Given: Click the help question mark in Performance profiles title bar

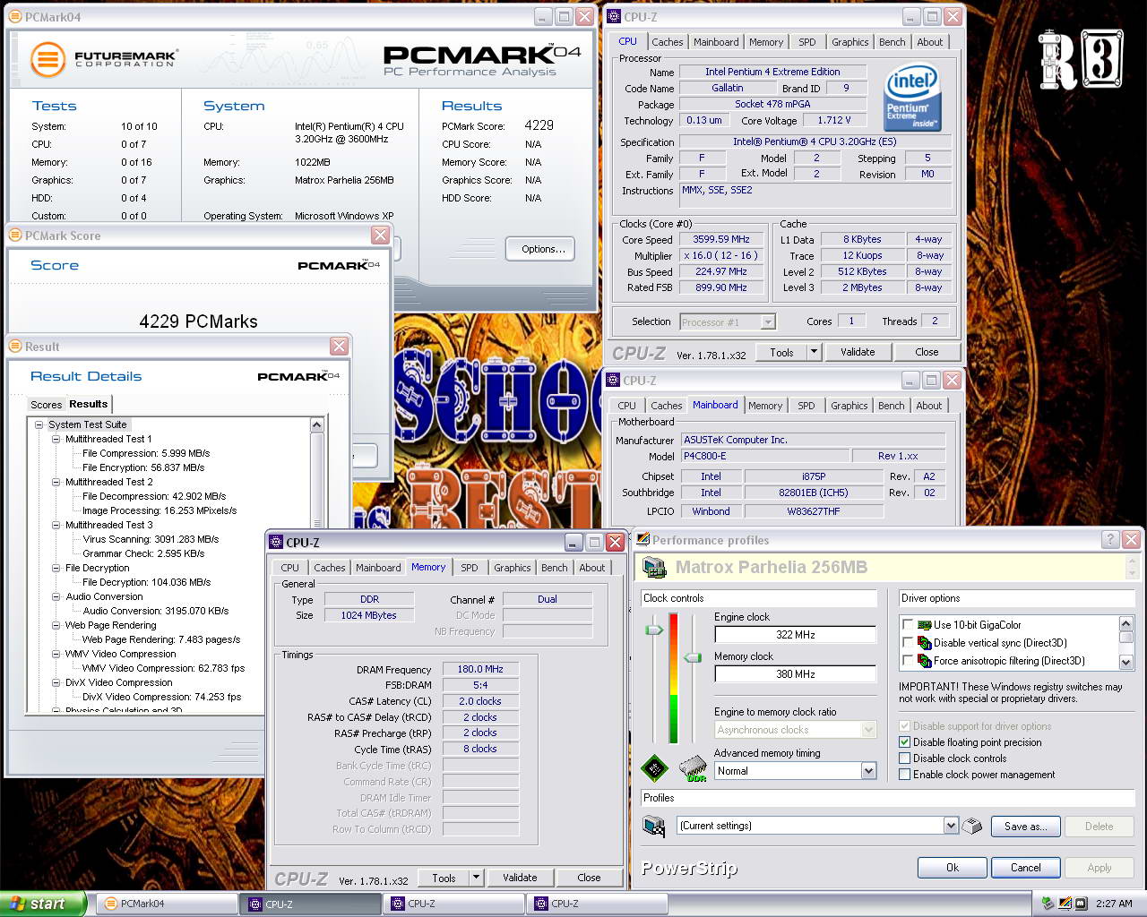Looking at the screenshot, I should 1110,539.
